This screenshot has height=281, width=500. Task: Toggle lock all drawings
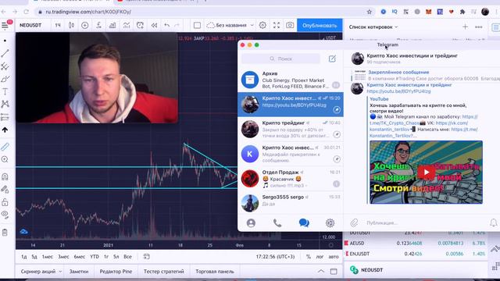(x=5, y=202)
